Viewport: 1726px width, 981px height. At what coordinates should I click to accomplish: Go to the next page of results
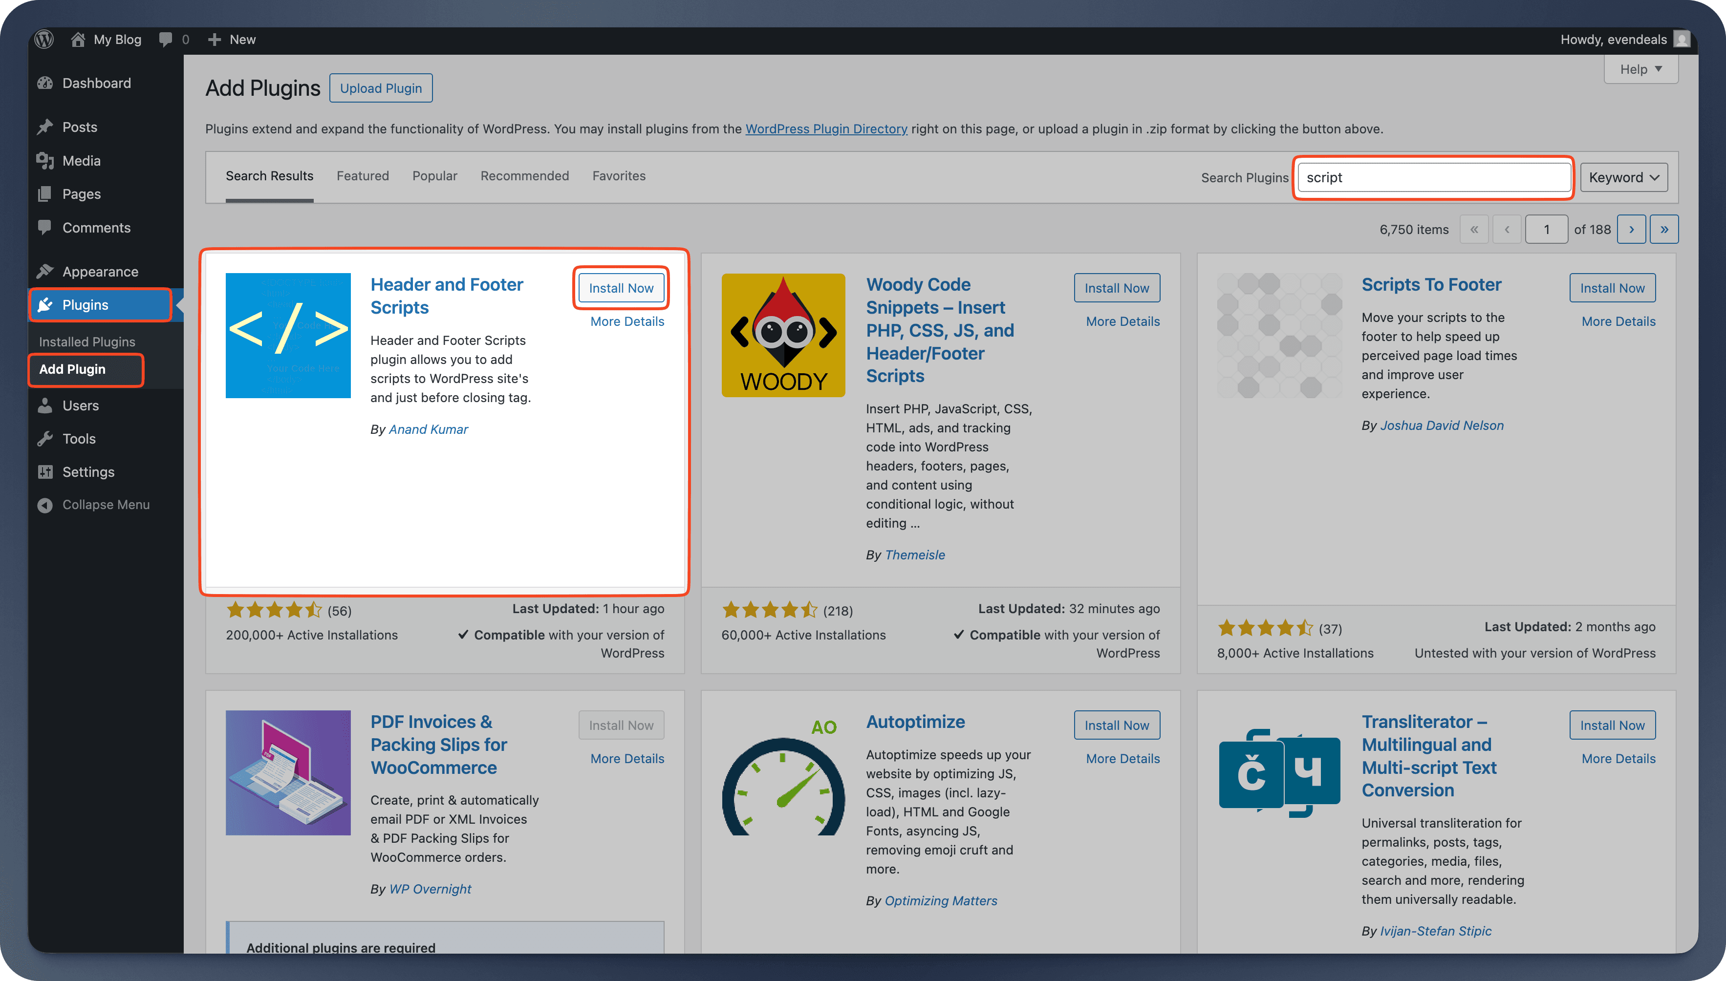pos(1632,229)
